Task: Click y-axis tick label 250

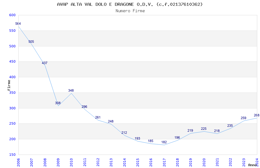Action: (13, 124)
